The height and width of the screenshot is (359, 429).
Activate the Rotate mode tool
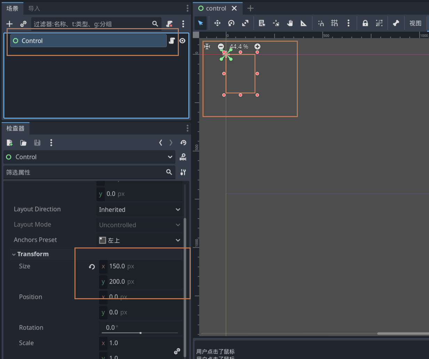click(x=231, y=23)
